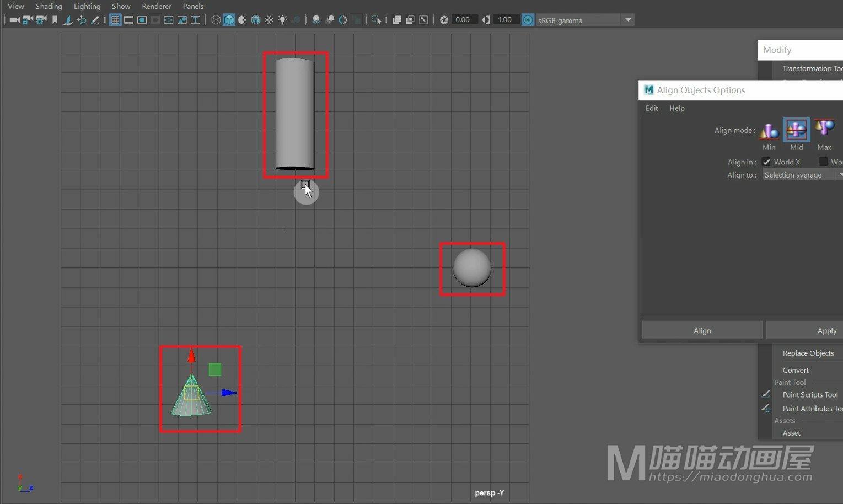Viewport: 843px width, 504px height.
Task: Toggle the Gate Mask icon
Action: pos(155,20)
